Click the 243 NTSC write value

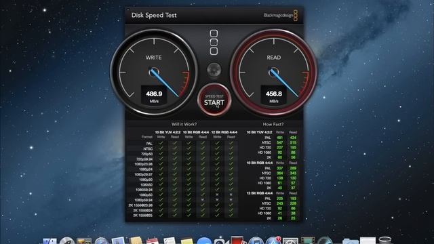pyautogui.click(x=280, y=203)
